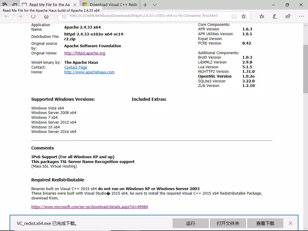Select the 'Included Extras:' heading

pyautogui.click(x=149, y=99)
